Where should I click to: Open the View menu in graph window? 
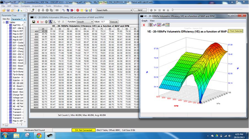click(x=152, y=21)
